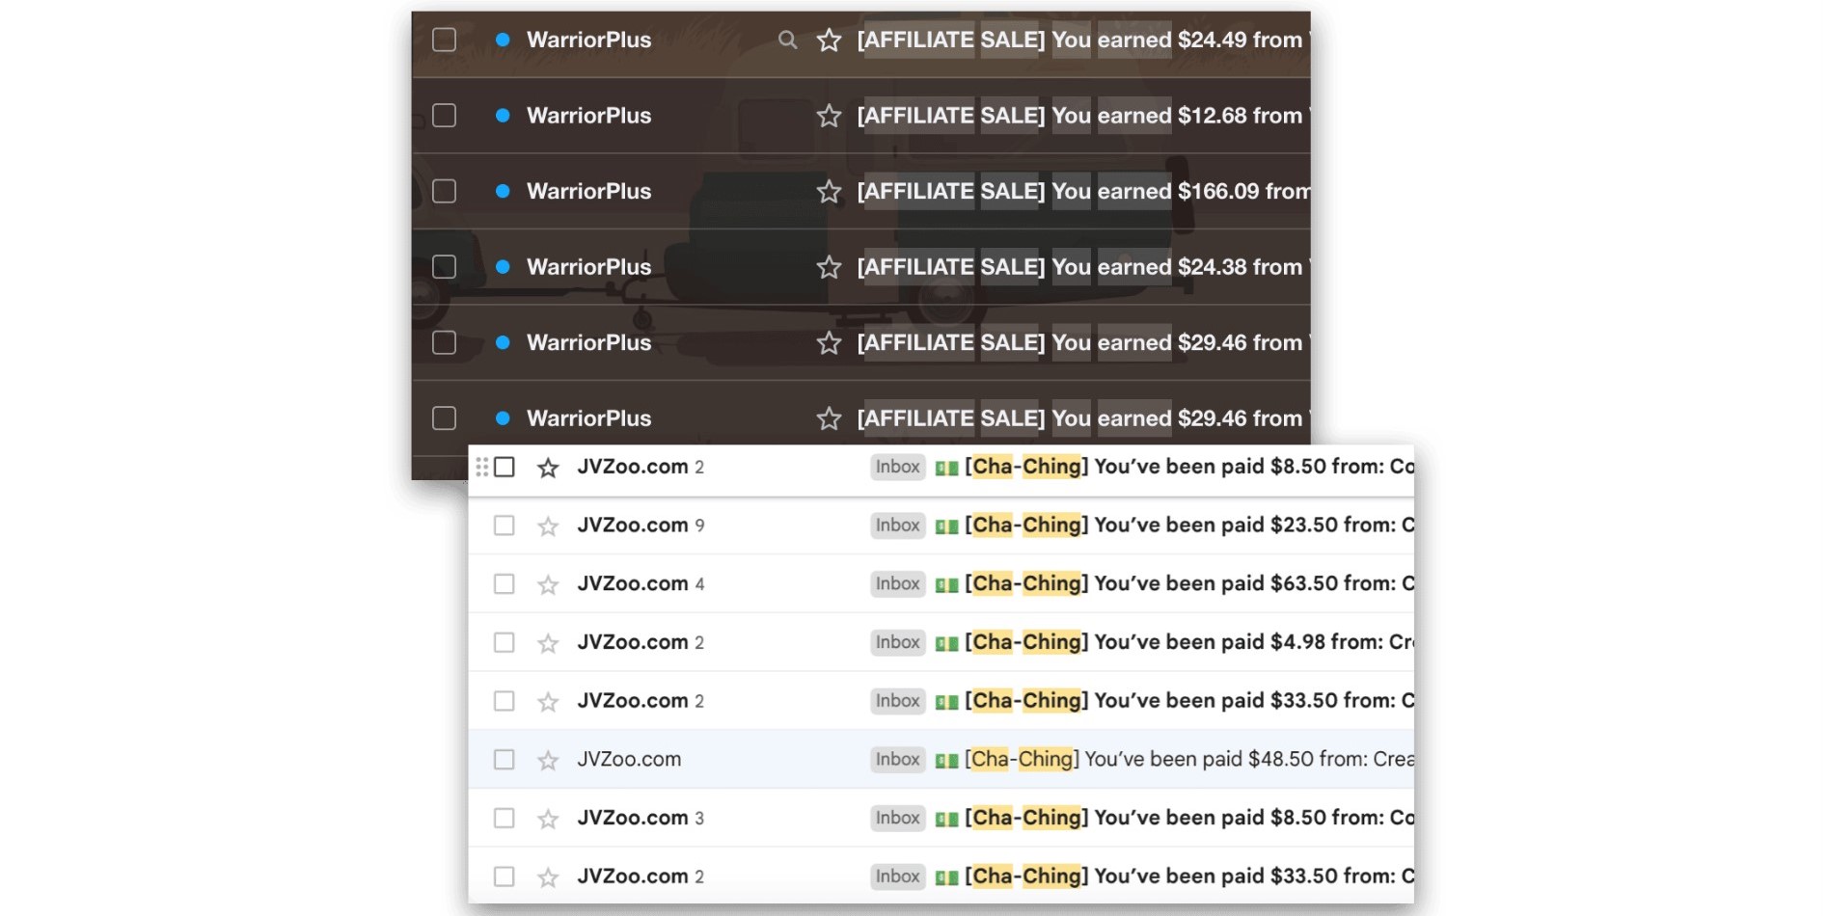Tick the checkbox for the JVZoo $63.50 email
Screen dimensions: 1828x916
click(x=505, y=584)
